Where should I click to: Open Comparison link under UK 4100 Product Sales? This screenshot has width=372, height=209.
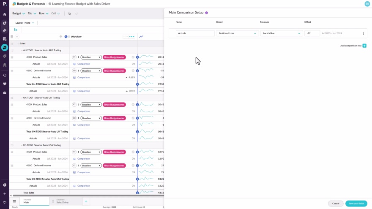click(x=84, y=111)
